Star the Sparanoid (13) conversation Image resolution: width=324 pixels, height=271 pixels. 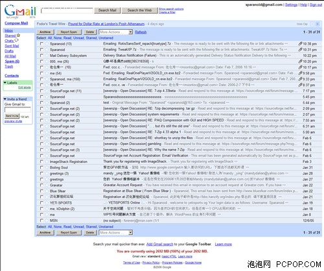(x=47, y=44)
